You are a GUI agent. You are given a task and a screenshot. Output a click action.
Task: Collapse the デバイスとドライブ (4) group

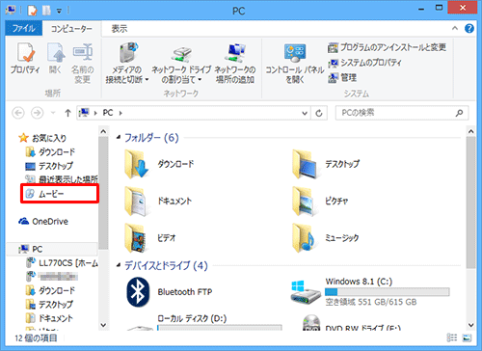pyautogui.click(x=119, y=265)
